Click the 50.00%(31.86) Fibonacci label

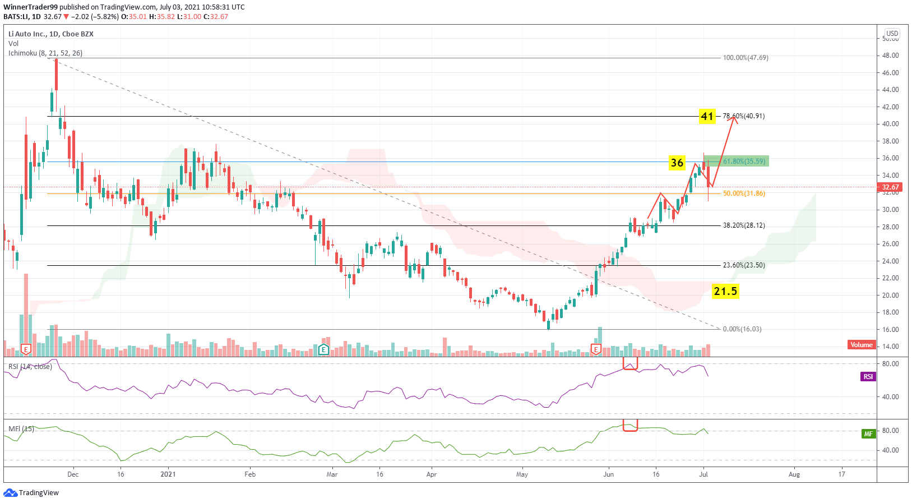pos(744,193)
